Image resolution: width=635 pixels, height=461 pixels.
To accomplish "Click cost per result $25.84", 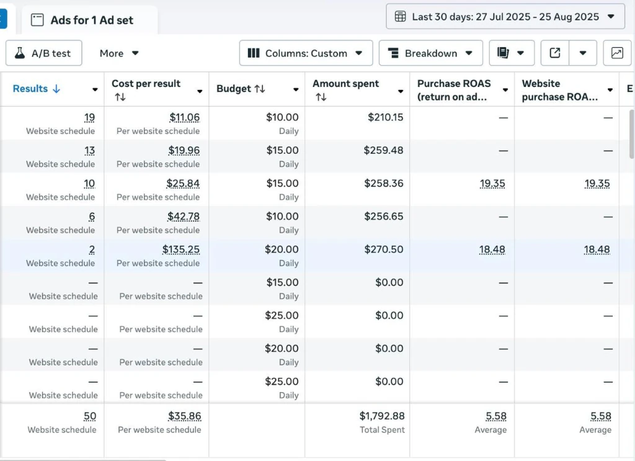I will click(183, 184).
